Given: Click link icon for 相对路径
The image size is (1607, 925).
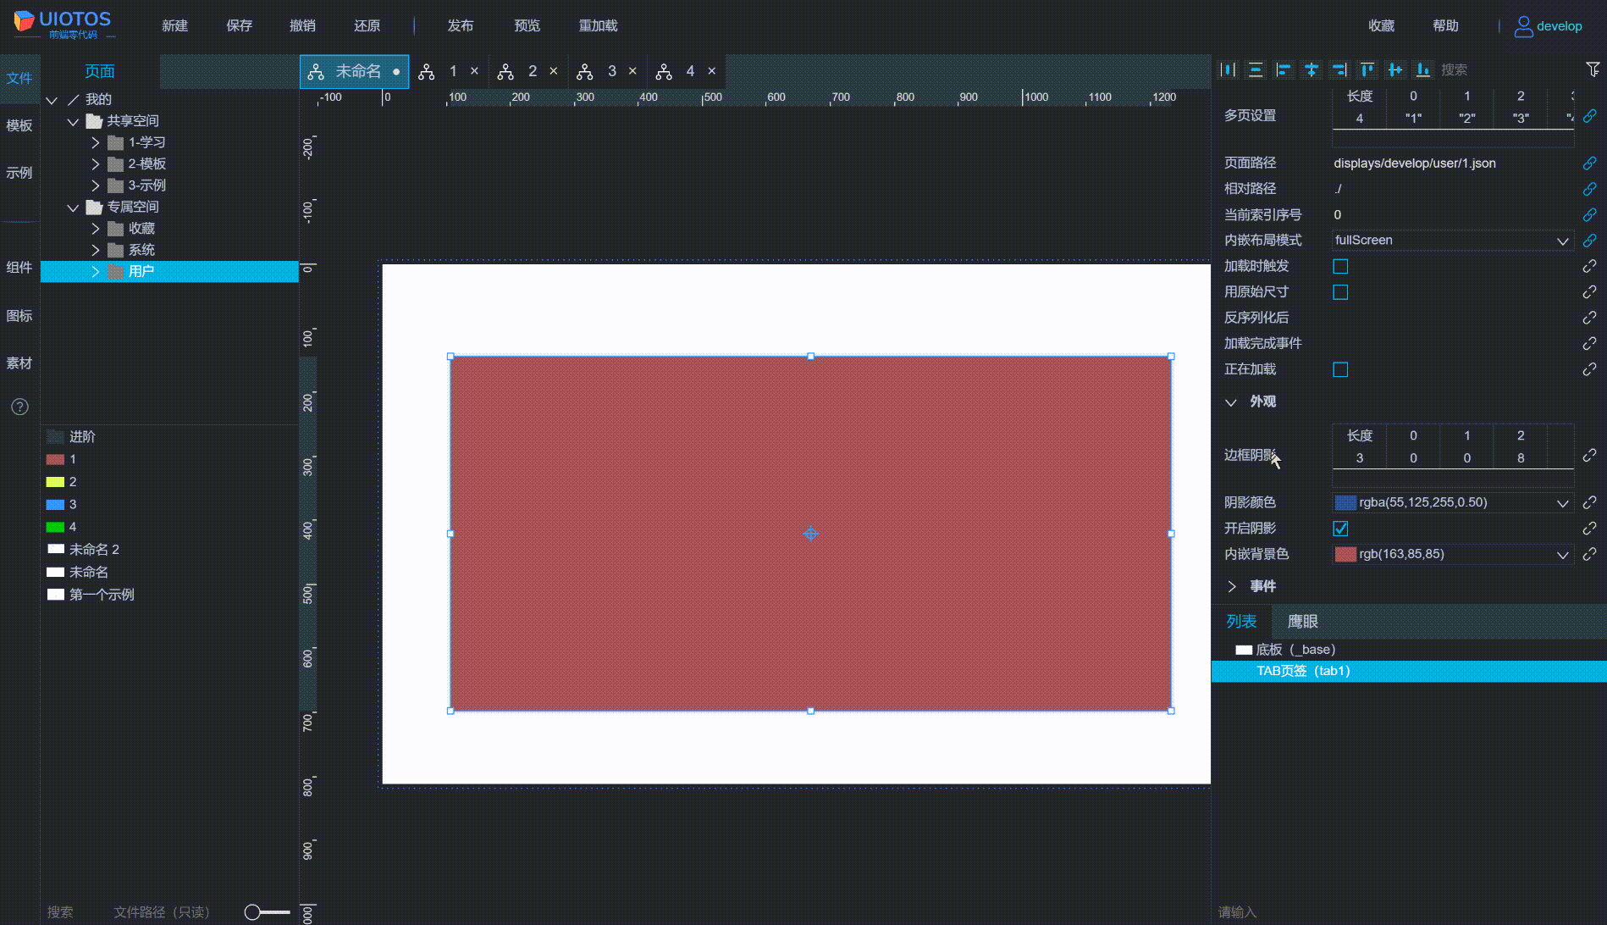Looking at the screenshot, I should click(x=1590, y=189).
